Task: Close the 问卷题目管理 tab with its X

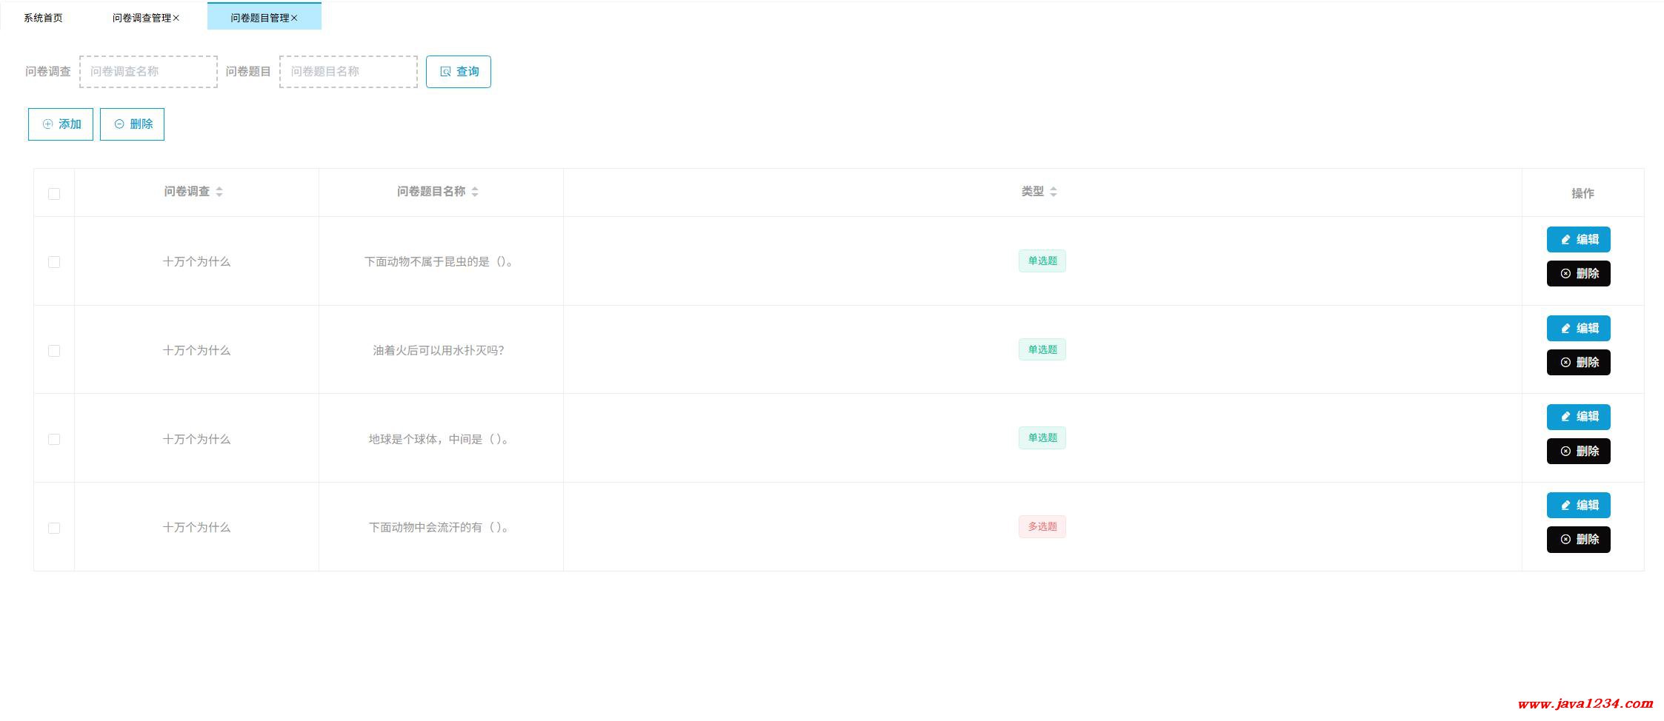Action: click(x=294, y=18)
